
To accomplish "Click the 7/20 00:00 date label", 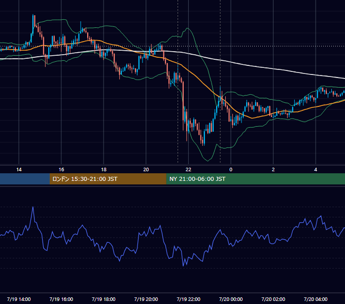I will pos(231,299).
